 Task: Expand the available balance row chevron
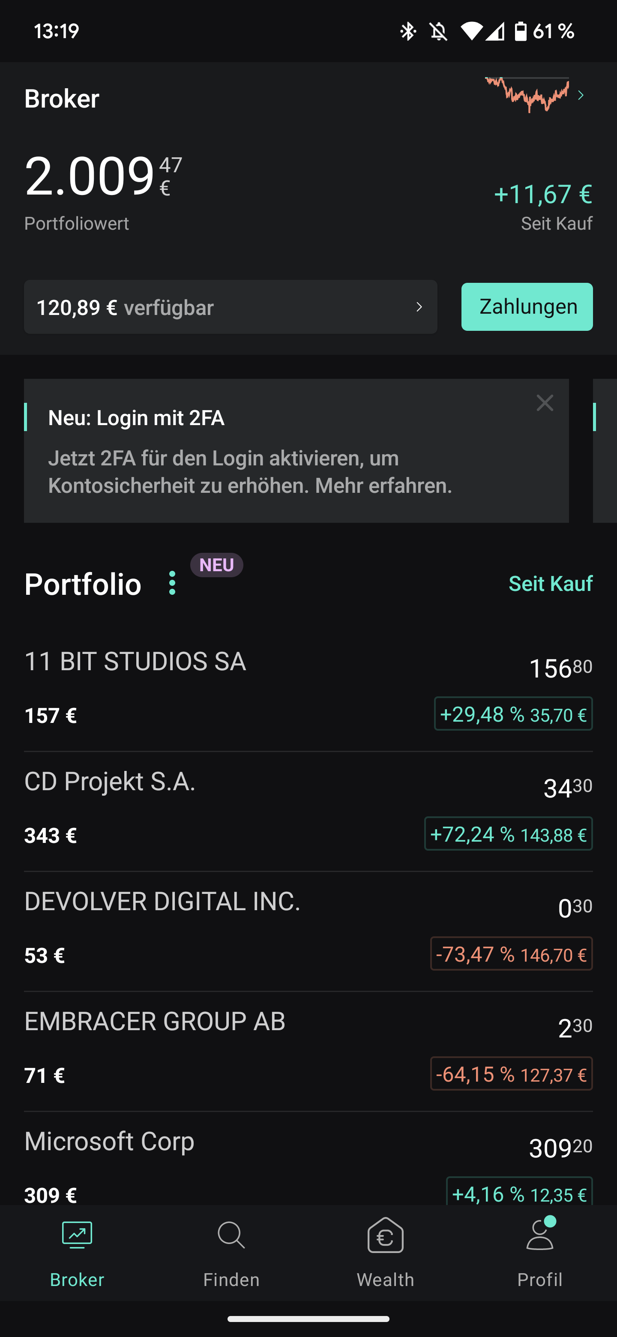tap(419, 307)
